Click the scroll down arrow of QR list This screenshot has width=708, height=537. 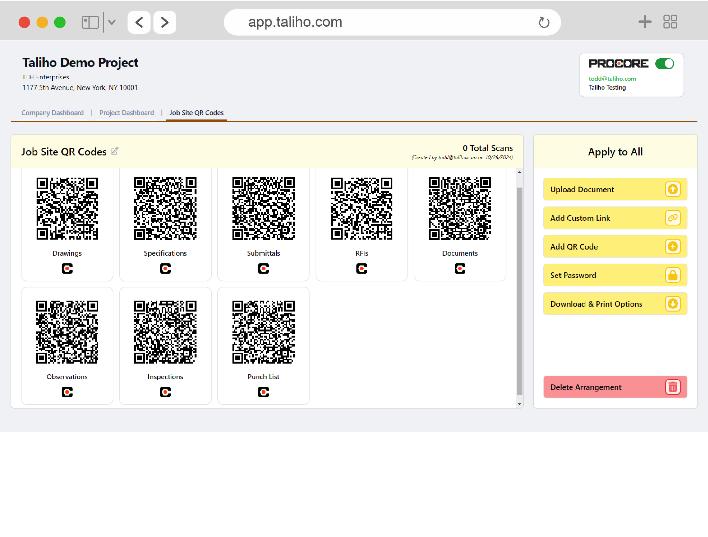[520, 404]
